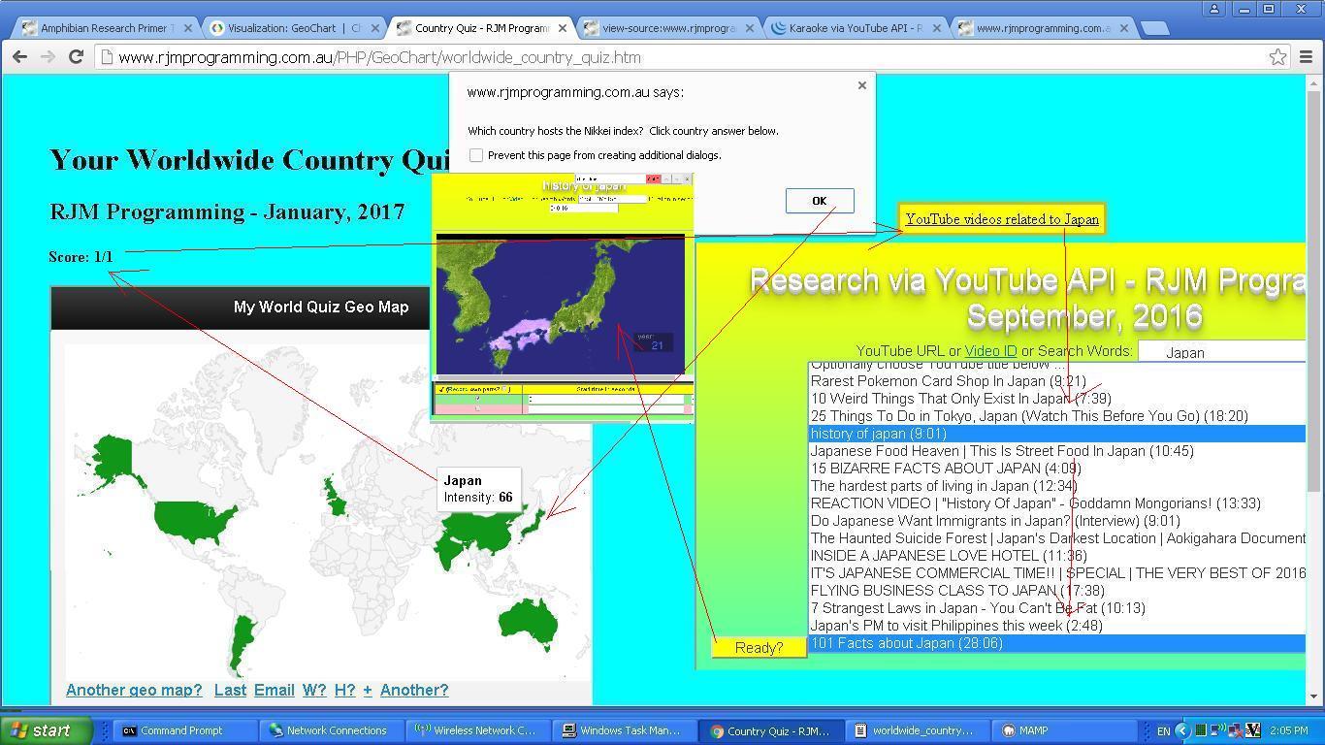This screenshot has height=745, width=1325.
Task: Click Australia on the geo map
Action: point(531,623)
